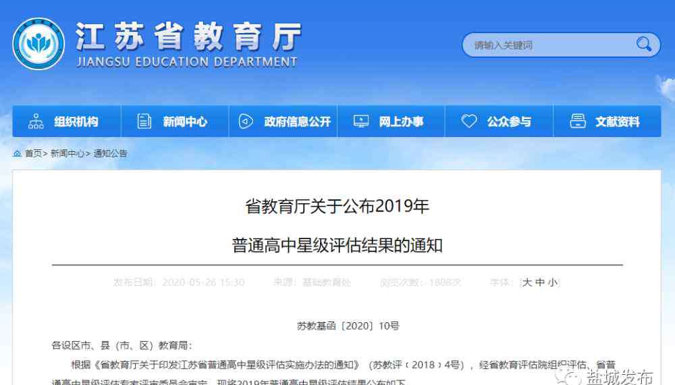
Task: Go to 首页 via breadcrumb
Action: pos(34,153)
